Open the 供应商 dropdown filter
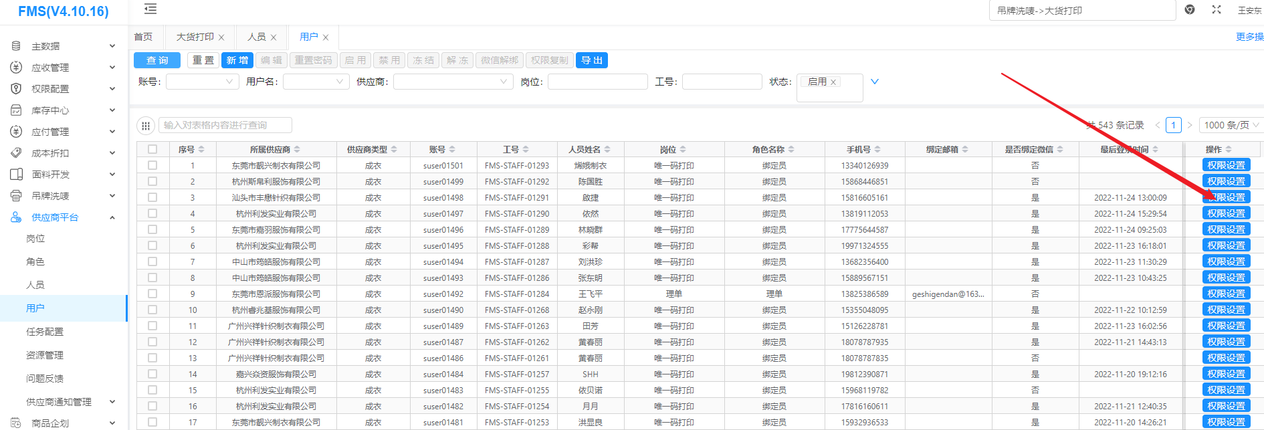Image resolution: width=1264 pixels, height=430 pixels. pyautogui.click(x=453, y=82)
